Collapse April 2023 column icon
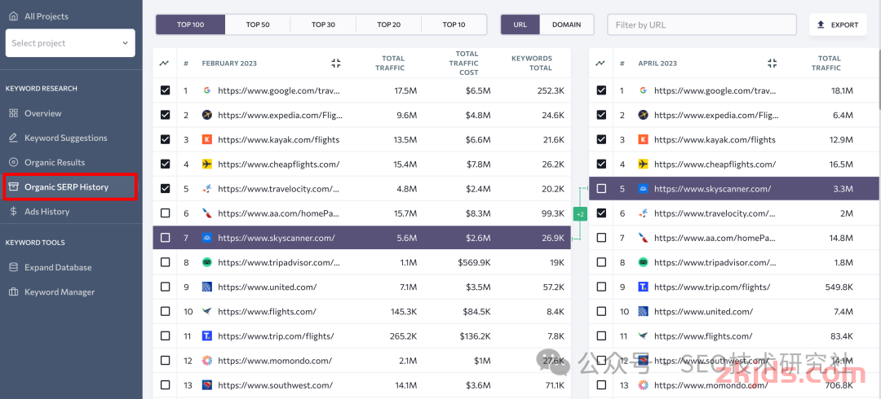This screenshot has height=399, width=881. pos(772,64)
